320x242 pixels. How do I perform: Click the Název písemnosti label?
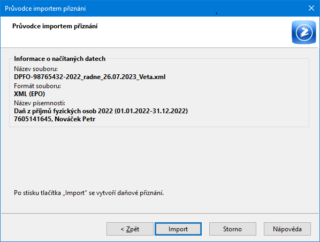tap(40, 103)
